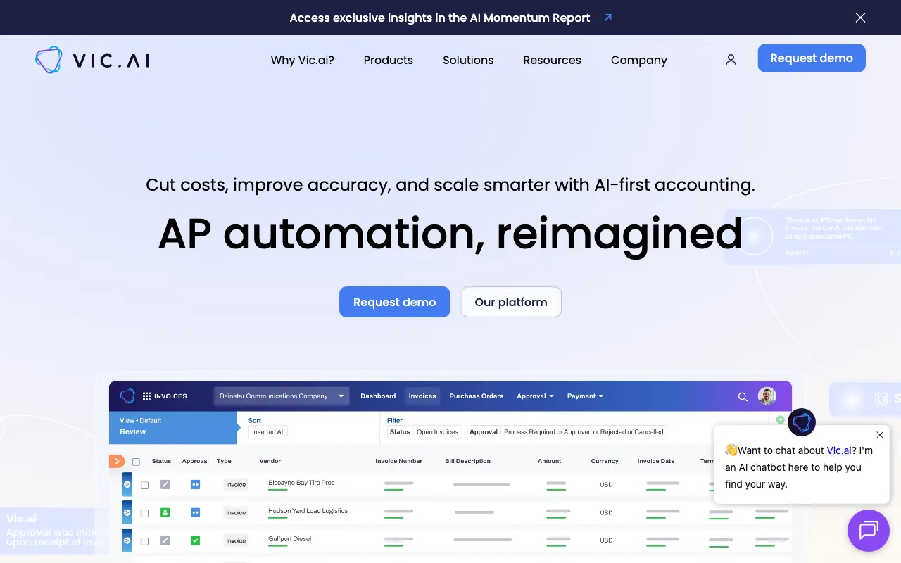Click the pencil status icon for Gulfport Diesel
Viewport: 901px width, 563px height.
(165, 540)
